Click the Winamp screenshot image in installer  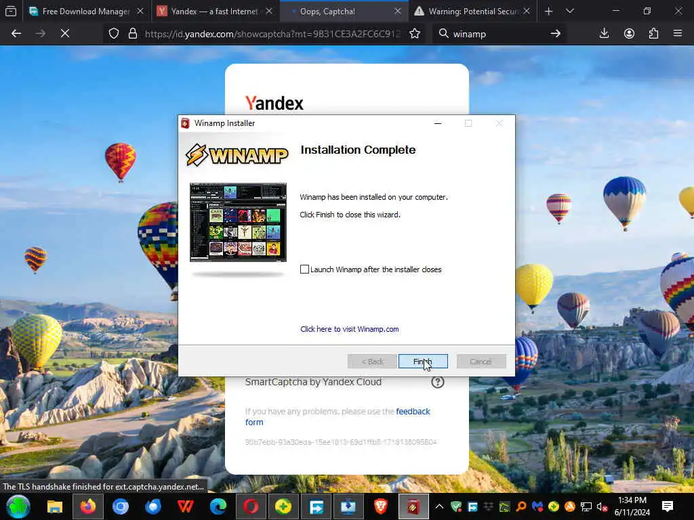(238, 222)
